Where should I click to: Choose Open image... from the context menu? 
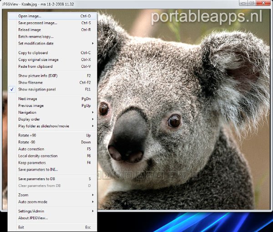click(x=52, y=16)
